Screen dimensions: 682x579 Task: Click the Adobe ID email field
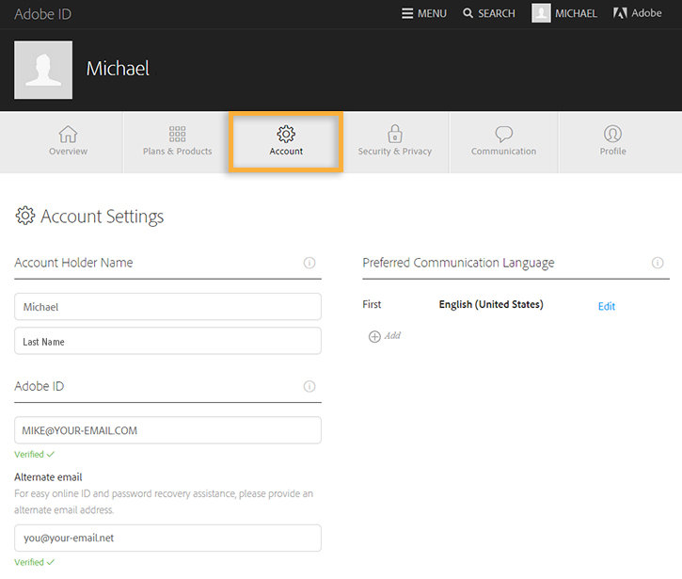(167, 430)
